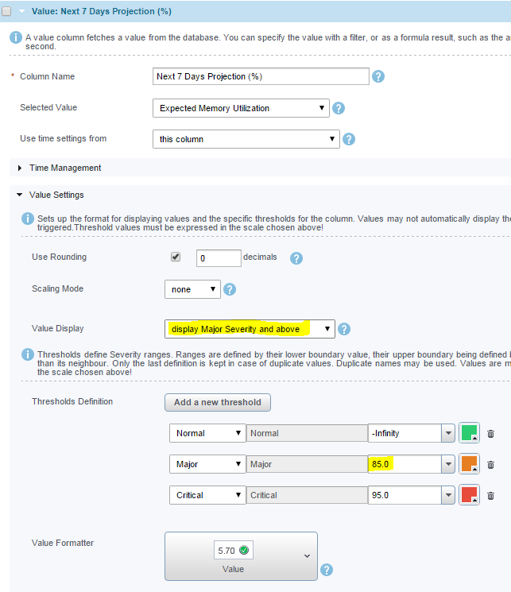
Task: Open the Value Formatter selector button
Action: (x=241, y=555)
